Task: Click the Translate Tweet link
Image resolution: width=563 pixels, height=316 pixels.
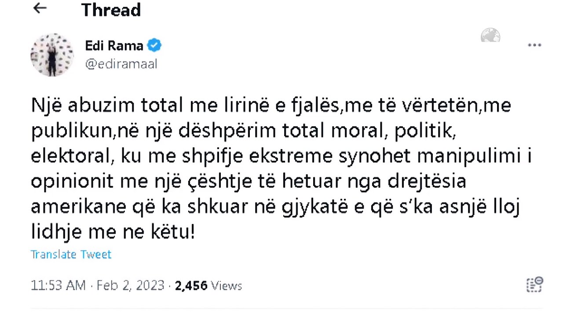Action: [x=71, y=255]
